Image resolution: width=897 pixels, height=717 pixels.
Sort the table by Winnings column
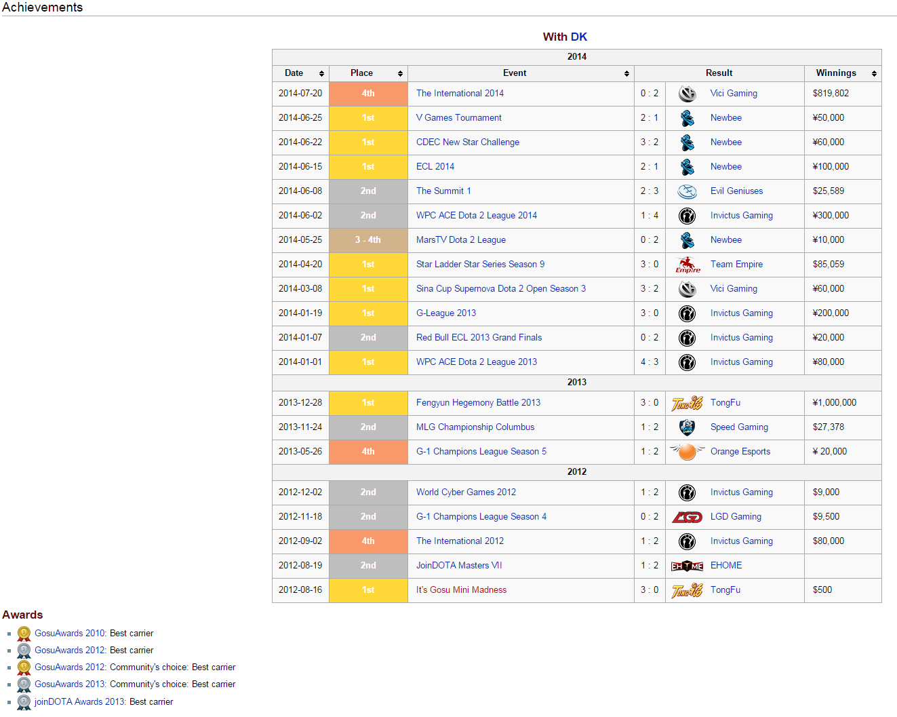pyautogui.click(x=874, y=73)
